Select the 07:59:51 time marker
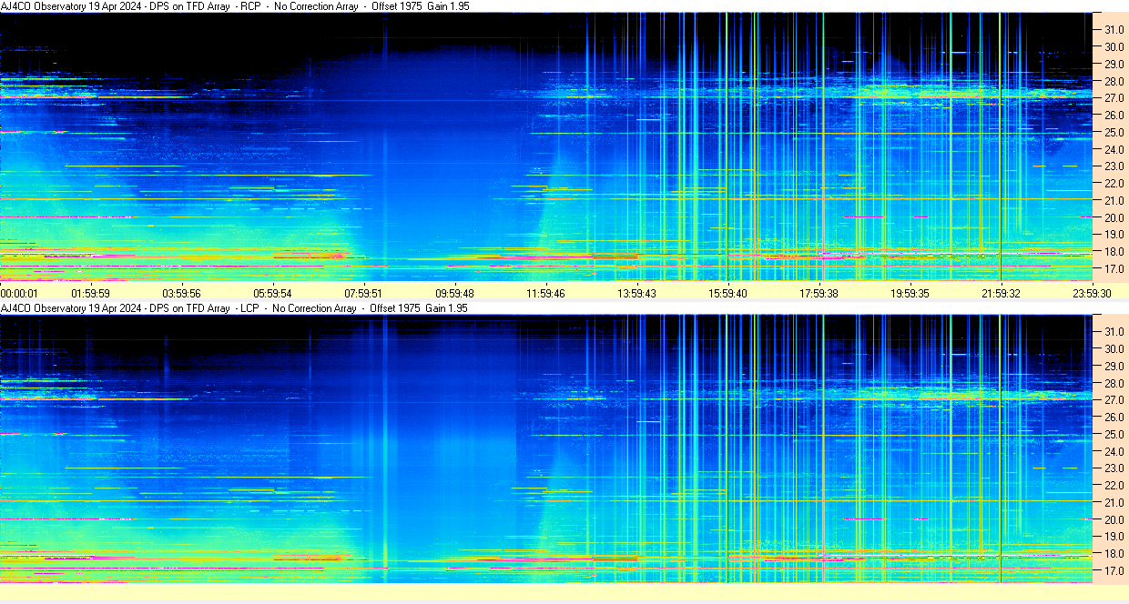Viewport: 1129px width, 604px height. tap(363, 293)
